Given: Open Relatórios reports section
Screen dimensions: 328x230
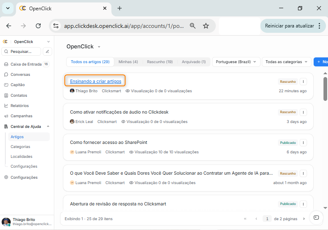Looking at the screenshot, I should 19,106.
